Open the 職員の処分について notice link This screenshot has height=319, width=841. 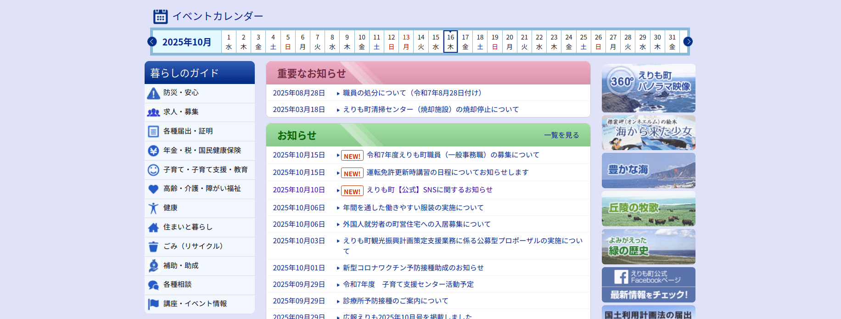click(x=412, y=93)
